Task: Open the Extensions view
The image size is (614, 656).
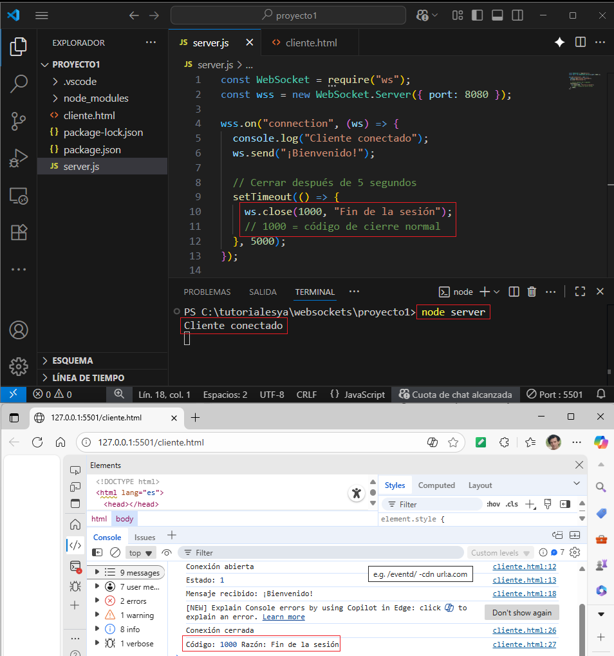Action: point(18,232)
